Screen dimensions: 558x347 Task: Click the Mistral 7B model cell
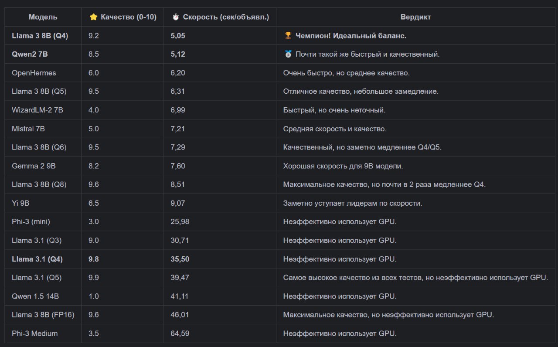coord(28,129)
